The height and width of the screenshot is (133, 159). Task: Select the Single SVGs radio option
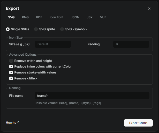[8, 29]
